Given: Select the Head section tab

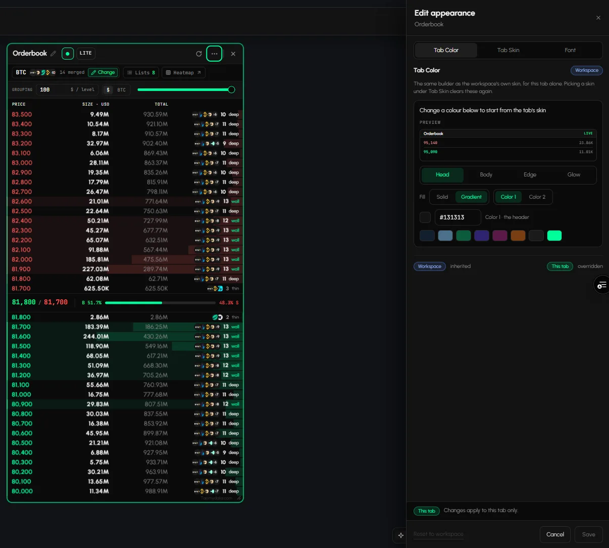Looking at the screenshot, I should click(x=442, y=175).
